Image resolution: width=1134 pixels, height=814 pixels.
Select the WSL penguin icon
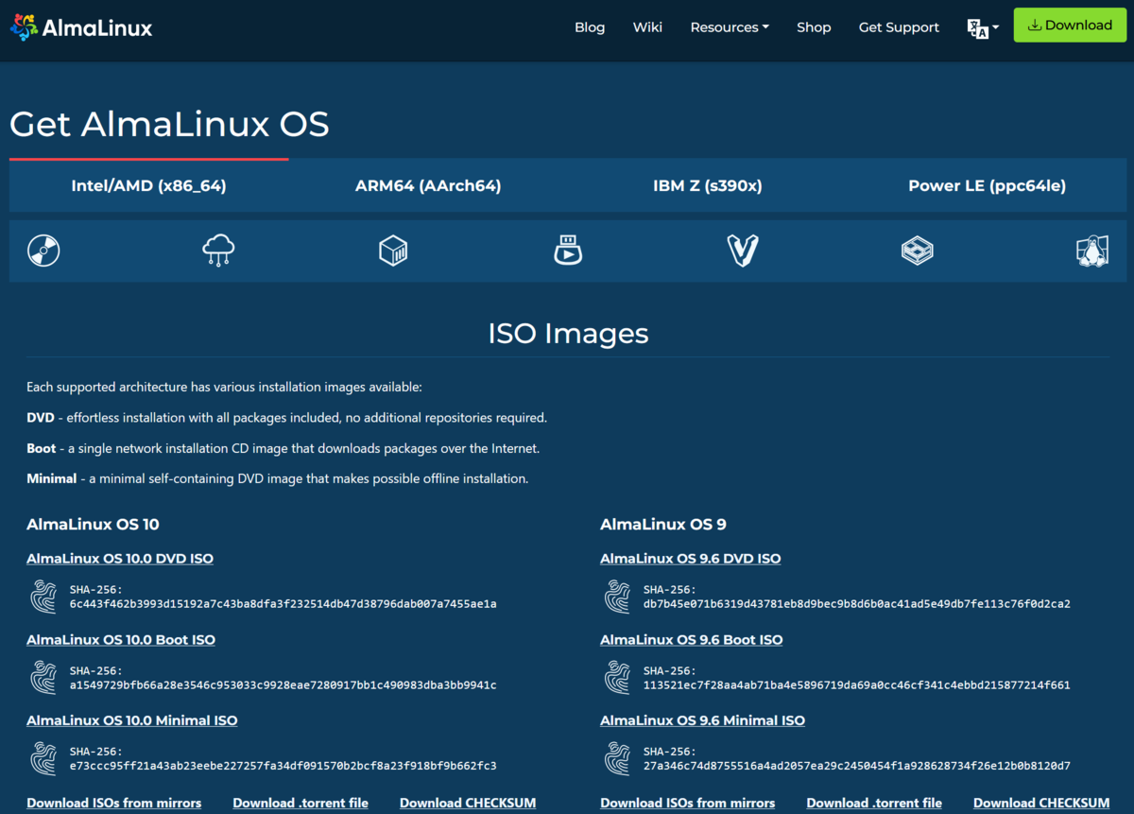point(1091,251)
